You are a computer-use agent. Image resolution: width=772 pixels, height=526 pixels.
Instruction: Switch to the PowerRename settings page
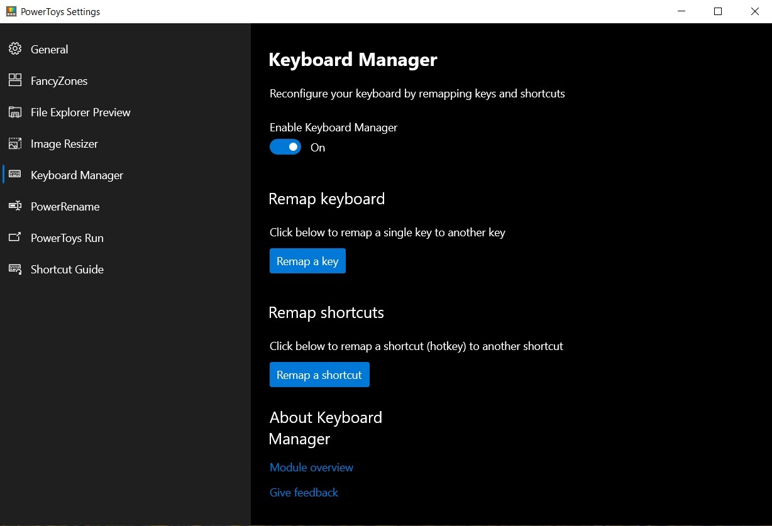(x=65, y=206)
